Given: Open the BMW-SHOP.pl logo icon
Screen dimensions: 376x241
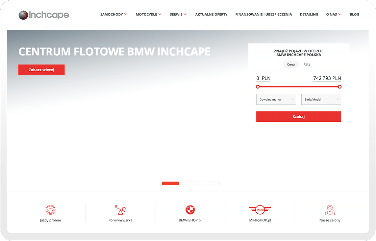Looking at the screenshot, I should click(x=190, y=210).
